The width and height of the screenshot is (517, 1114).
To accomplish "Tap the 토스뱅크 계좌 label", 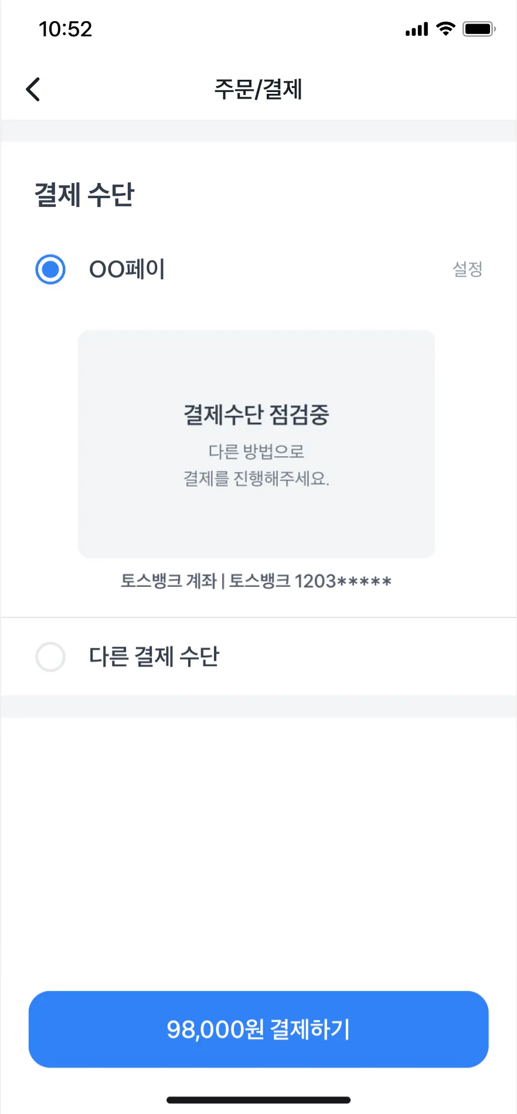I will click(x=169, y=581).
